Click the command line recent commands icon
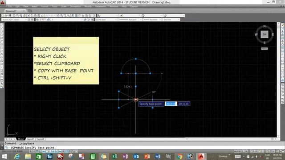Screen dimensions: 285x160 (x=7, y=148)
